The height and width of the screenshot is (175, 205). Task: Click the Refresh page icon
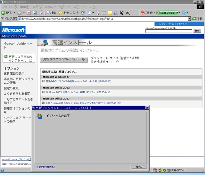point(35,13)
